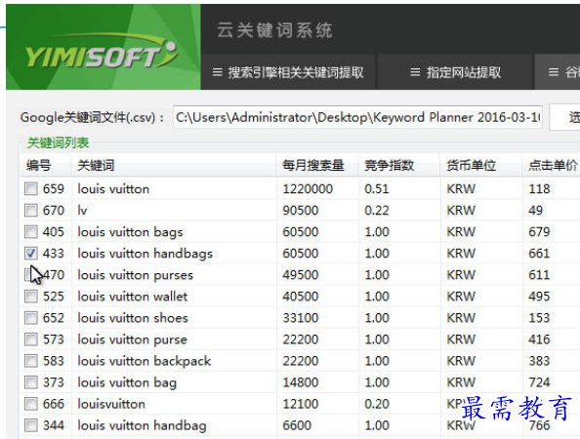580x439 pixels.
Task: Click search volume cell 12100
Action: click(301, 404)
